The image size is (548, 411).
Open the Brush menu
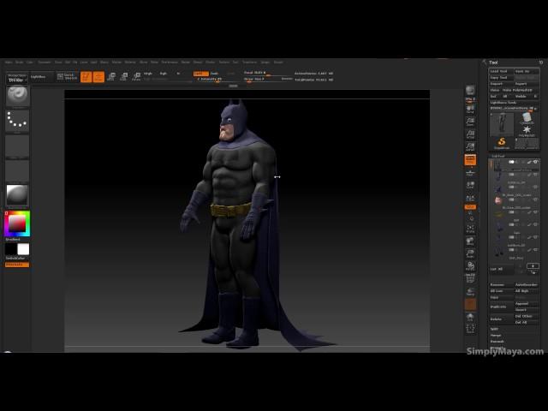[x=19, y=62]
